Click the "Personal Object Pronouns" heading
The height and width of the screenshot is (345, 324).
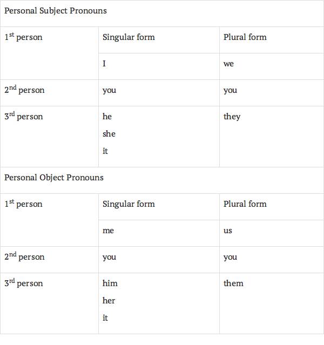tap(54, 178)
